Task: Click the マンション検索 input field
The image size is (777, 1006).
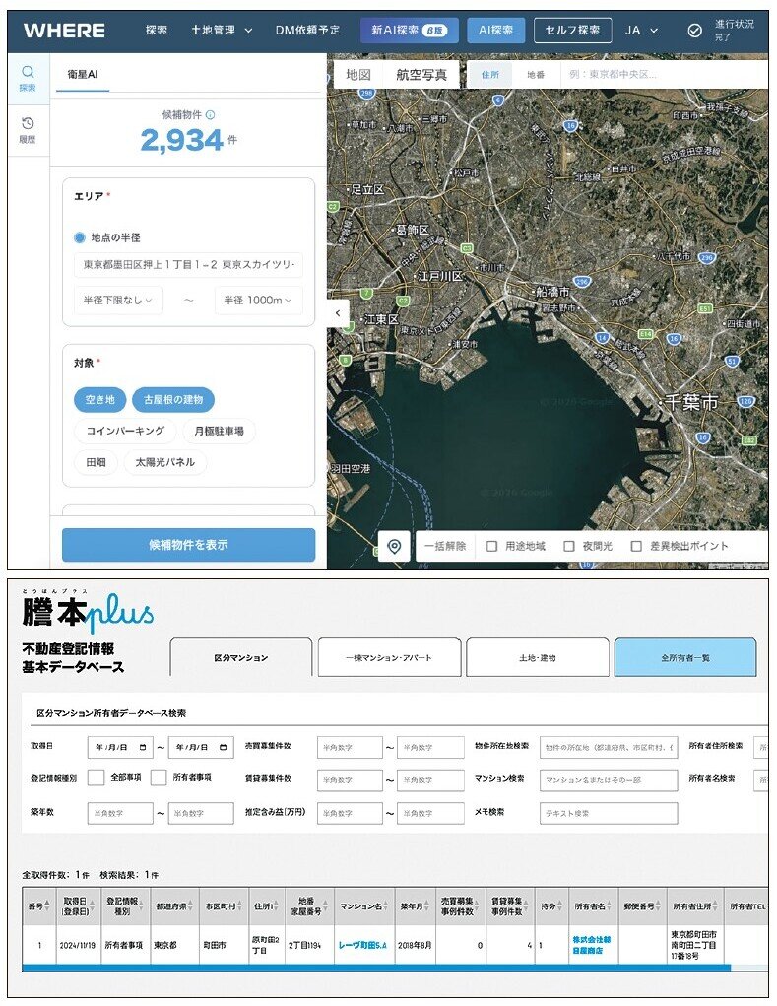Action: tap(608, 779)
